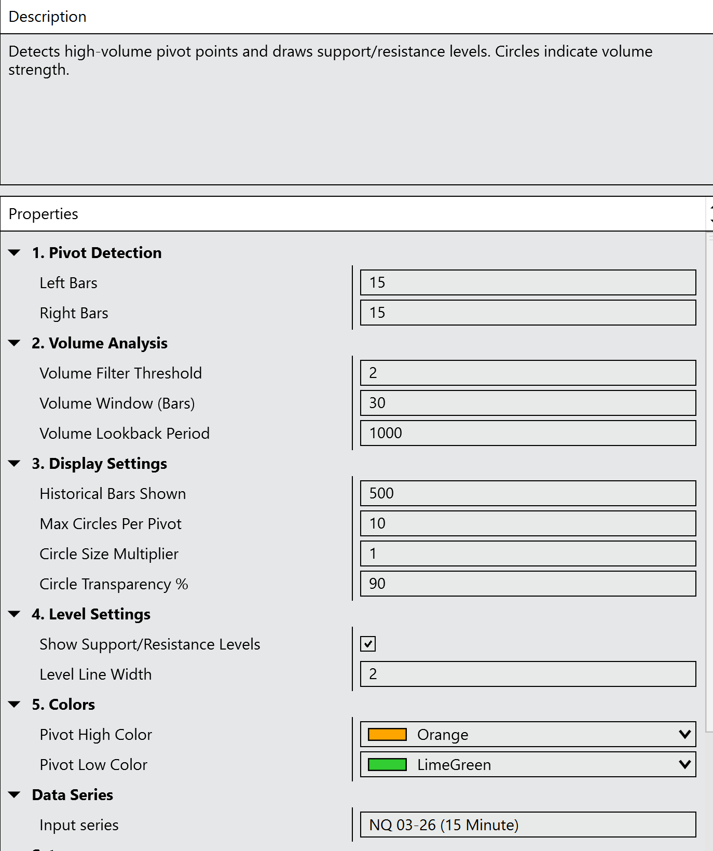The width and height of the screenshot is (713, 851).
Task: Open the Pivot Low Color dropdown
Action: pyautogui.click(x=684, y=764)
